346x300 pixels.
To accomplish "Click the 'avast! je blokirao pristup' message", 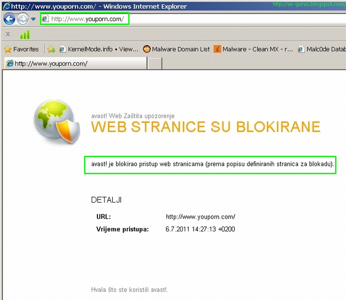I will 212,164.
